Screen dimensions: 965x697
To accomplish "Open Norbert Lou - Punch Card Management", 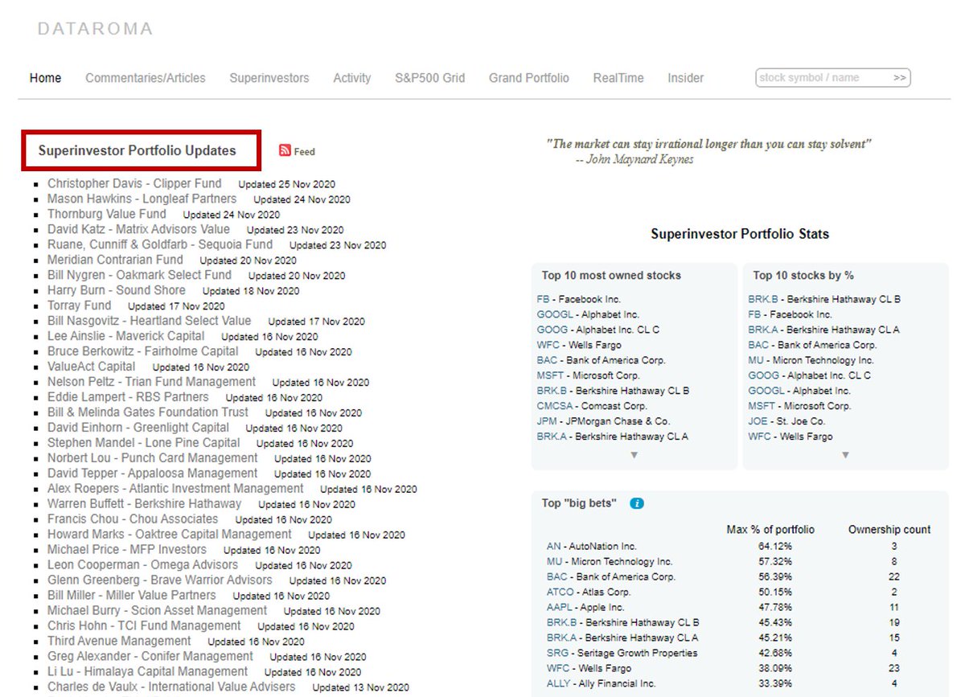I will click(x=153, y=458).
